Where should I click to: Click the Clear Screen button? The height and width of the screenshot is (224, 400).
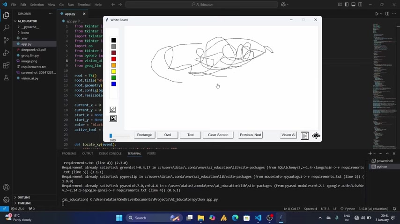[x=218, y=135]
